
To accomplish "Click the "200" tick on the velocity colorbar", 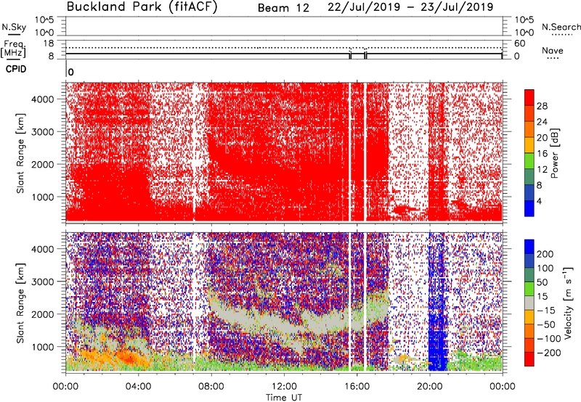I will pos(545,254).
